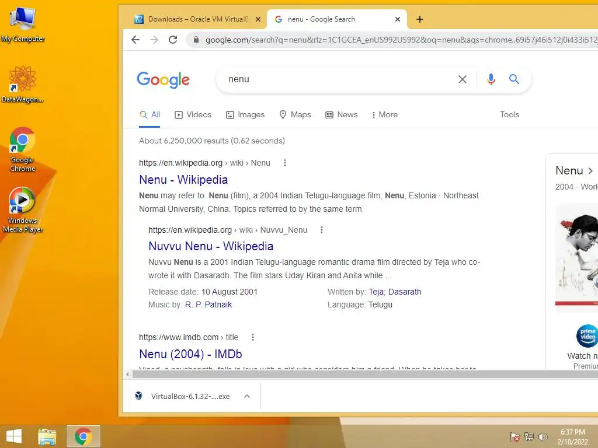This screenshot has width=598, height=448.
Task: Click the https://en.wikipedia.org › wiki › Nenu breadcrumb
Action: click(204, 163)
